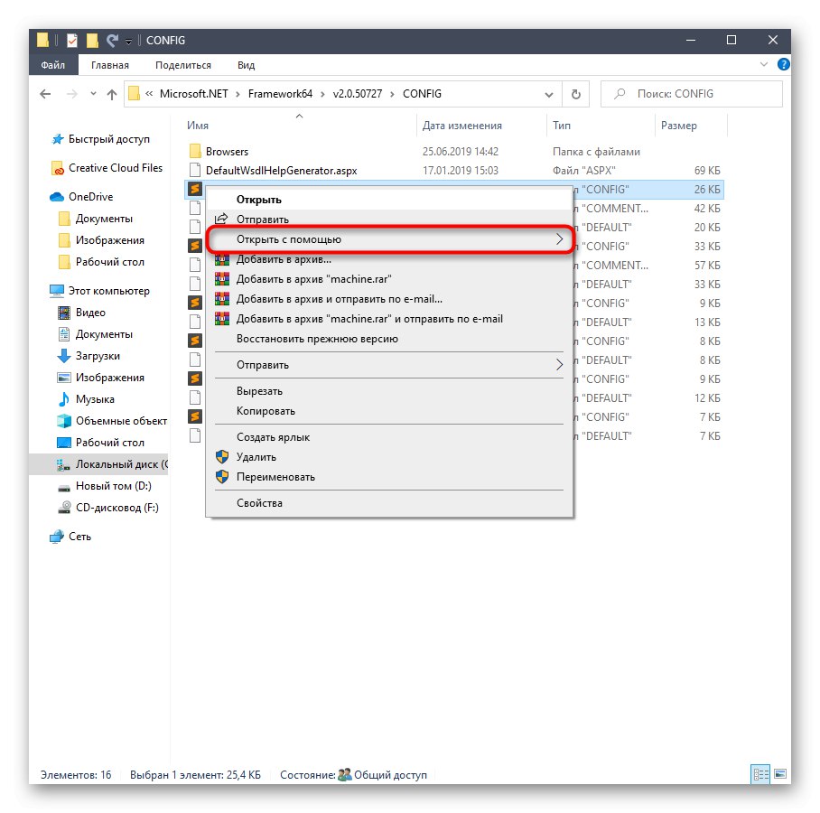820x813 pixels.
Task: Sort by the Дата изменения column header
Action: point(461,126)
